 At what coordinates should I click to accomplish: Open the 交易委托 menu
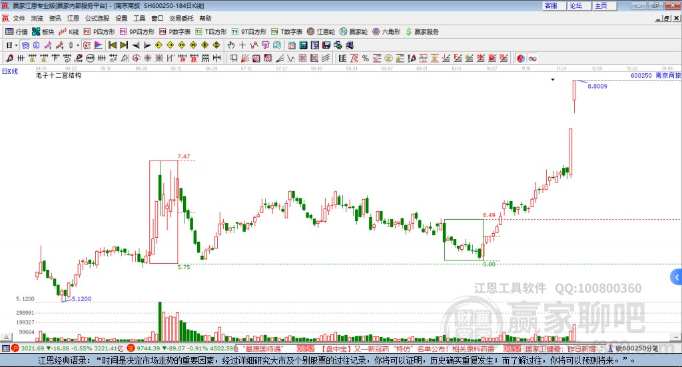tap(181, 18)
